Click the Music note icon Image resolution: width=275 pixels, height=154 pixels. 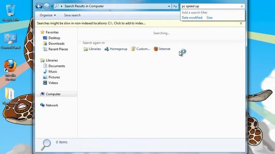45,71
